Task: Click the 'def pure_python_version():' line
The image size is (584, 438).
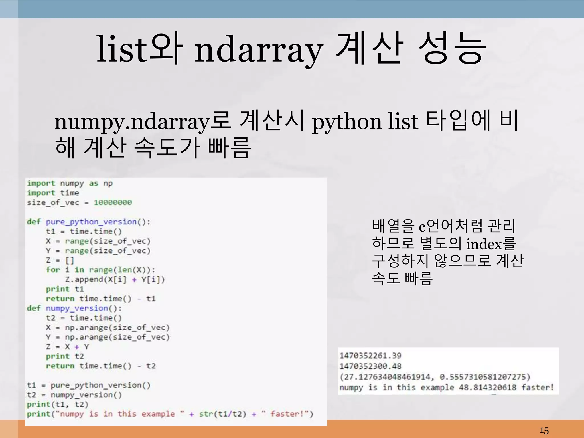Action: tap(88, 222)
